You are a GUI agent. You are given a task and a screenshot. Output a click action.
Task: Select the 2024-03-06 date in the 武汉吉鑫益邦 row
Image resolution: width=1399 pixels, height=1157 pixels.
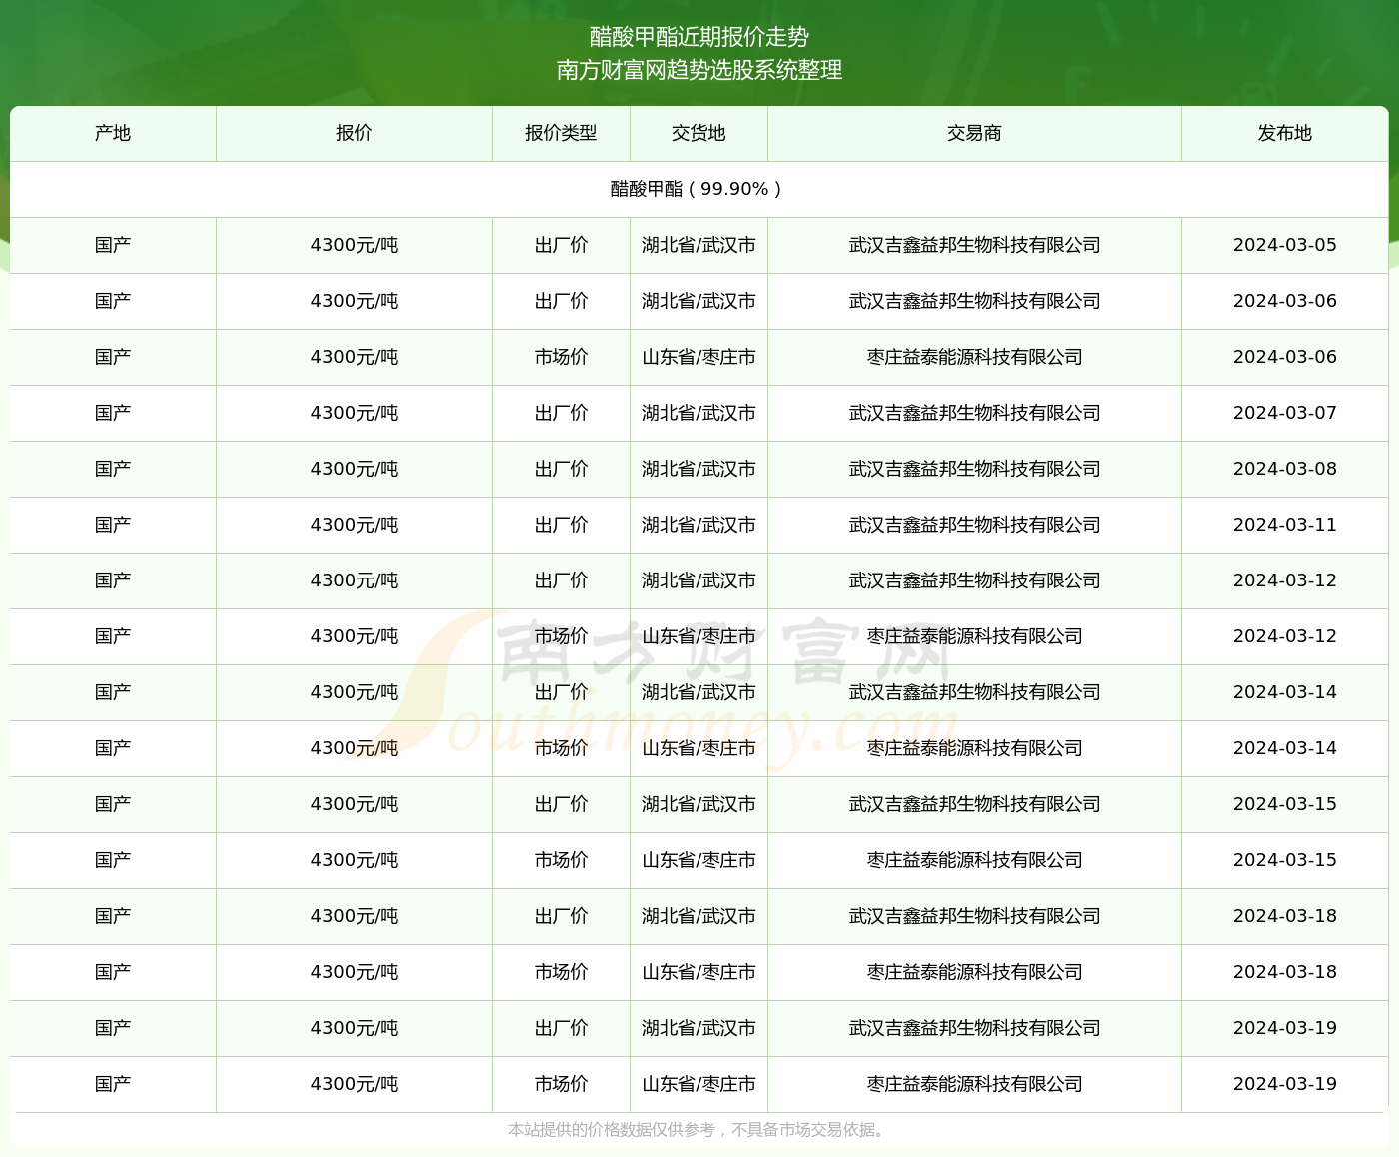tap(1284, 301)
